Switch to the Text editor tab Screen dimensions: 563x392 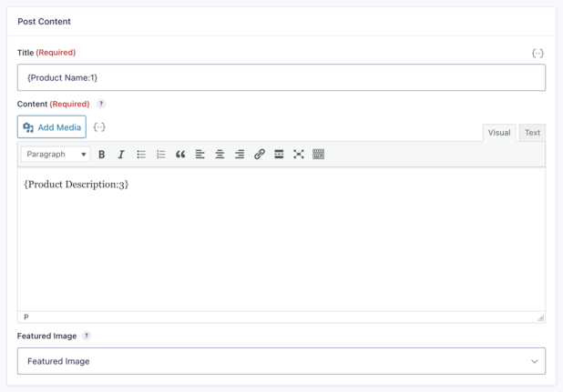pyautogui.click(x=532, y=133)
